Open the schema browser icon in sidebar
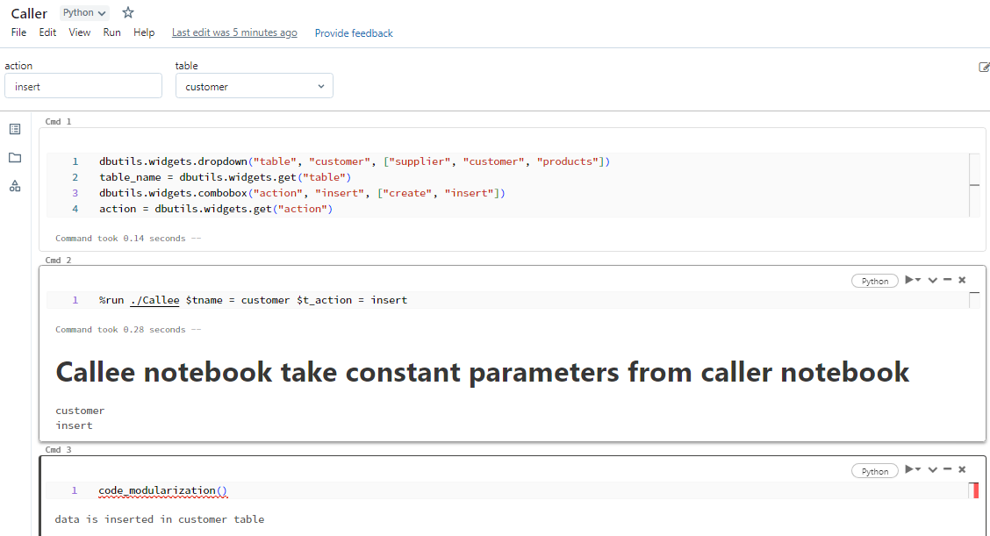This screenshot has height=536, width=990. (14, 186)
